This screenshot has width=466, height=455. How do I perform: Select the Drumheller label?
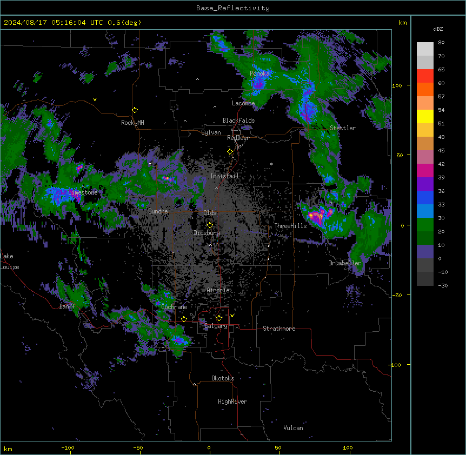345,263
